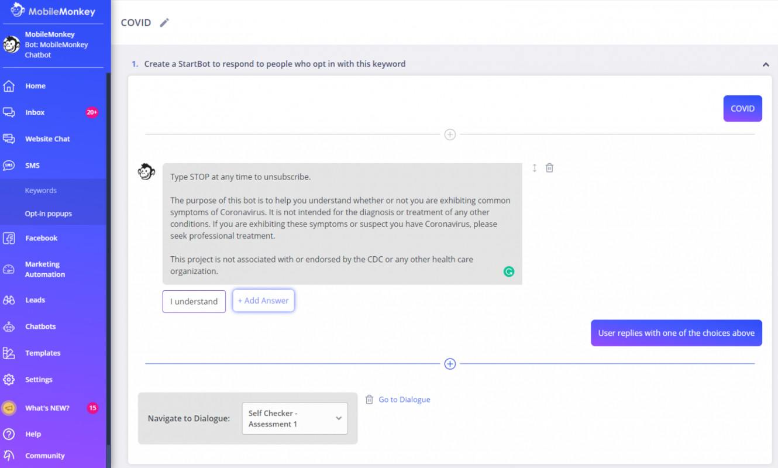Go to MobileMonkey Settings
Image resolution: width=778 pixels, height=468 pixels.
39,379
